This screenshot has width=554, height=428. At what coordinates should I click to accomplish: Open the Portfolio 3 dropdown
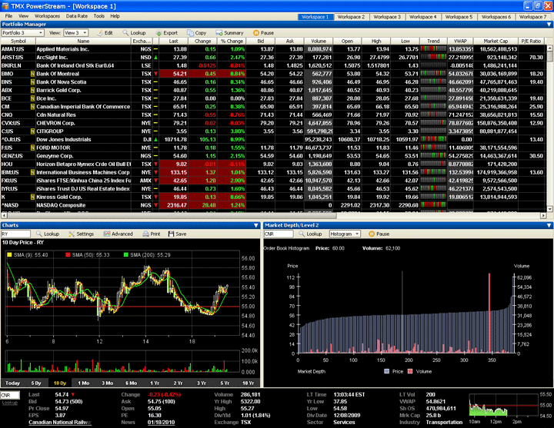pos(42,33)
